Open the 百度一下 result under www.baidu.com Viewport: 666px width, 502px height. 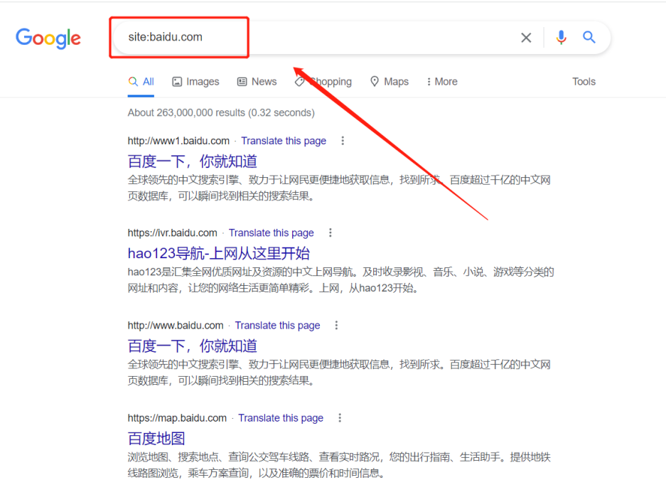193,346
